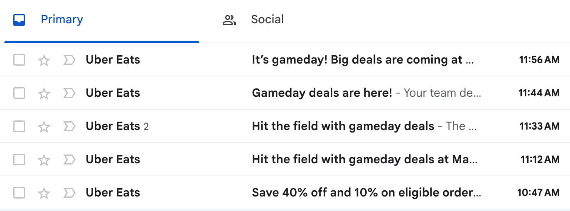Star the "Save 40% off" email

[x=44, y=193]
